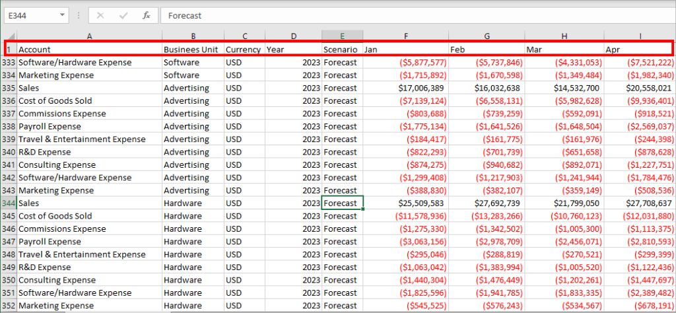Click Cost of Goods Sold in row 336

click(89, 101)
